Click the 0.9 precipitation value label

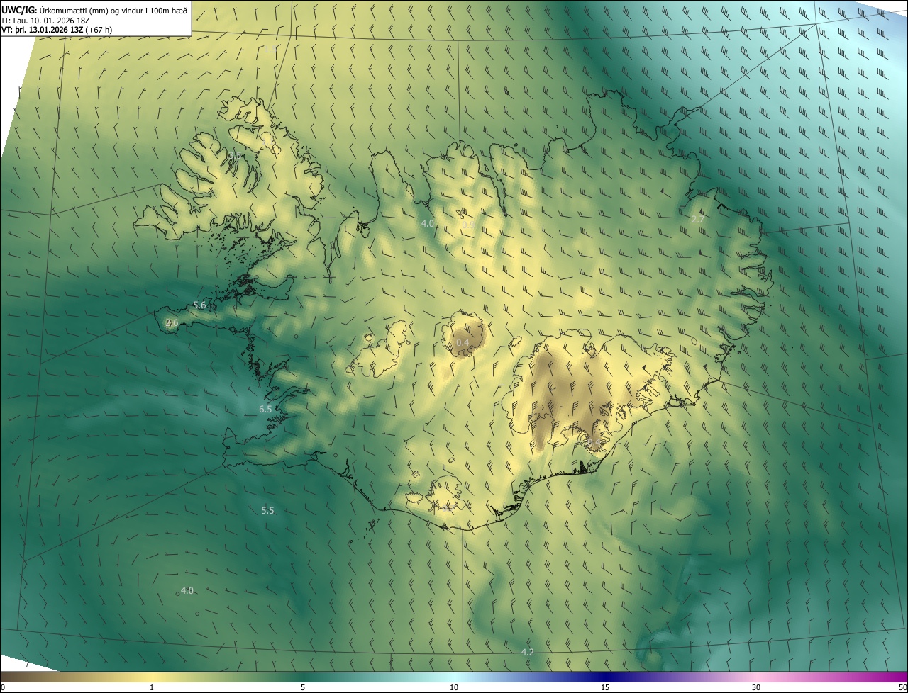pyautogui.click(x=468, y=224)
